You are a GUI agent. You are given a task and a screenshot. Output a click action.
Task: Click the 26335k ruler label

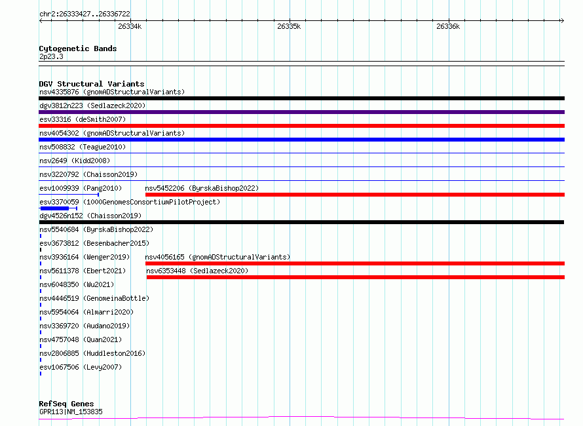[x=289, y=26]
